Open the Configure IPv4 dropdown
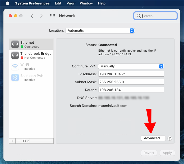This screenshot has height=164, width=184. pyautogui.click(x=131, y=66)
